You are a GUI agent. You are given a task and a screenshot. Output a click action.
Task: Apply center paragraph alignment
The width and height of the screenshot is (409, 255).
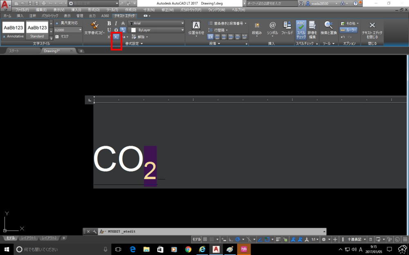[224, 37]
